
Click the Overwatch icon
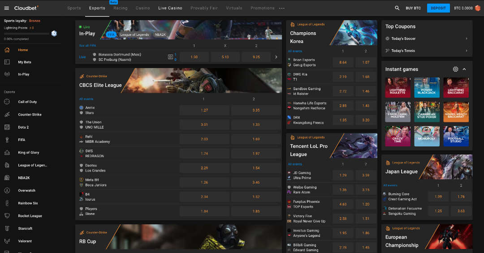(x=7, y=190)
